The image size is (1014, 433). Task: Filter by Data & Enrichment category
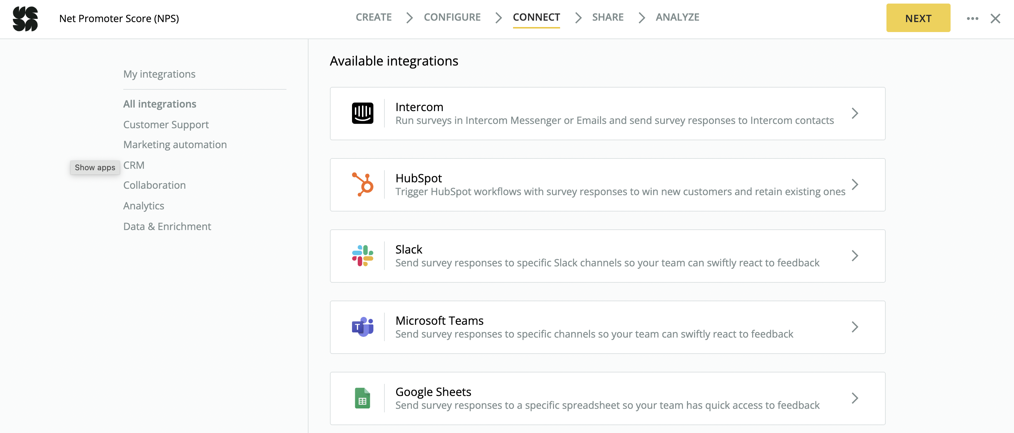[x=167, y=226]
